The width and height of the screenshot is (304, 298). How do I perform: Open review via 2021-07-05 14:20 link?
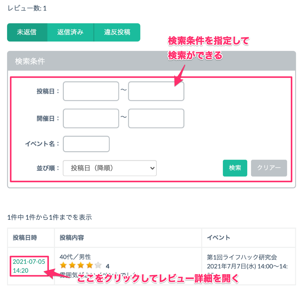point(29,266)
